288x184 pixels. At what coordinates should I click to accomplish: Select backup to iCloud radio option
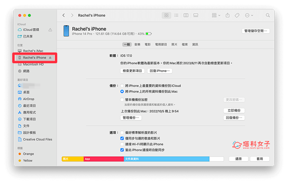pyautogui.click(x=122, y=86)
